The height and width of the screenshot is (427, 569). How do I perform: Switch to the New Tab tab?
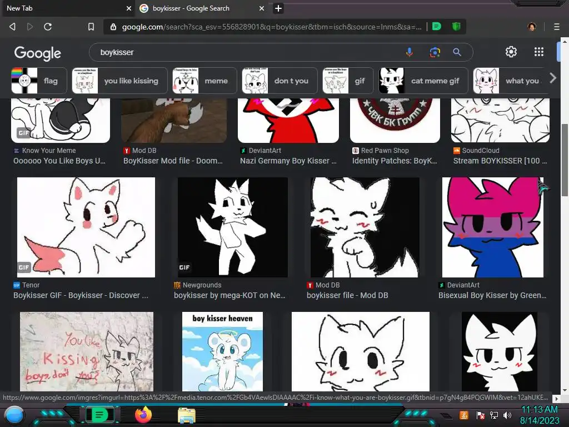69,8
